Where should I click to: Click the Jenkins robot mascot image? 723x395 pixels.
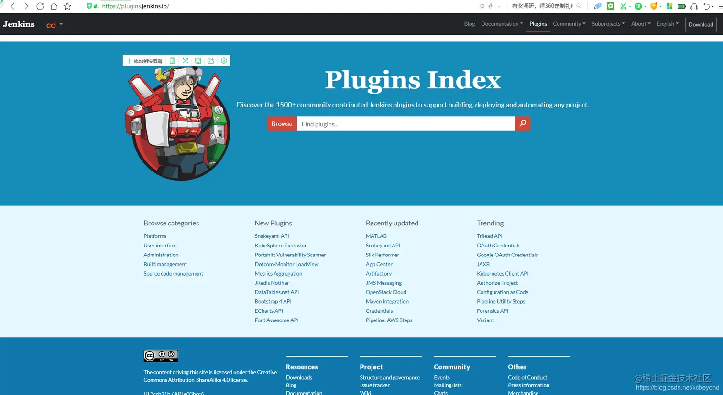(178, 123)
